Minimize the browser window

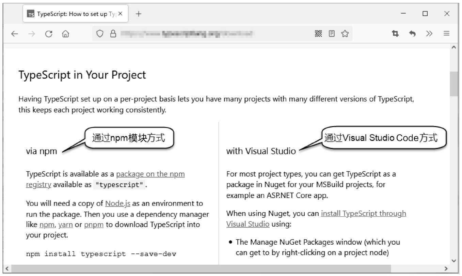[403, 14]
